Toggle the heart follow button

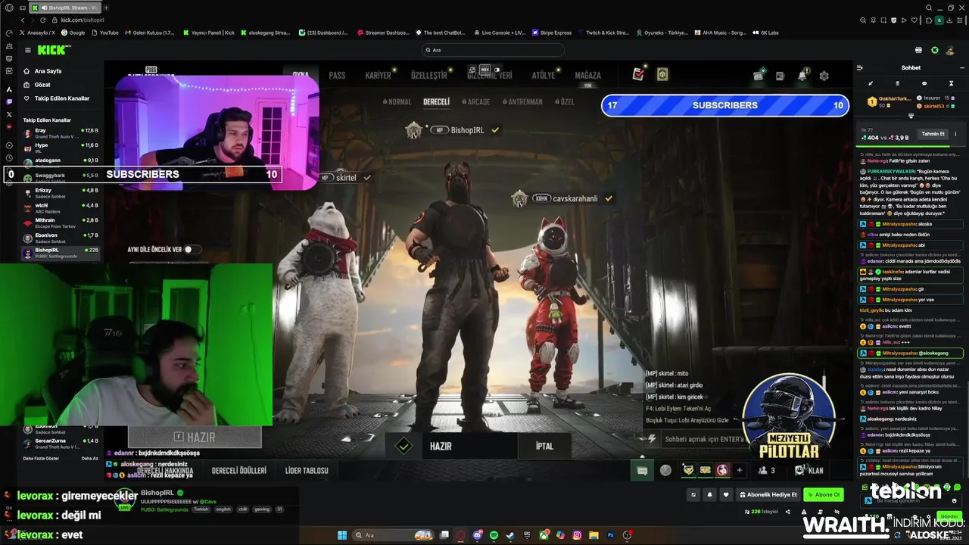726,494
